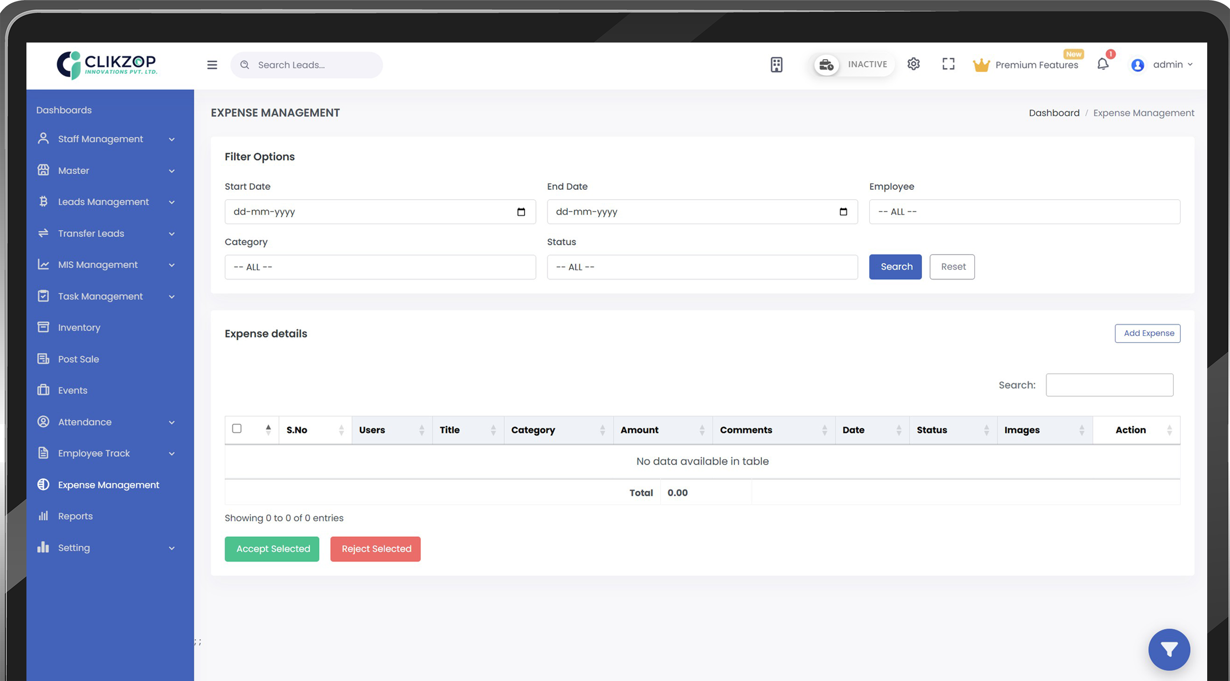Open the Post Sale section
Screen dimensions: 1230x681
click(x=78, y=359)
